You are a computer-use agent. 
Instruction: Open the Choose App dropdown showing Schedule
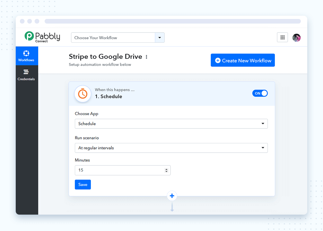171,124
